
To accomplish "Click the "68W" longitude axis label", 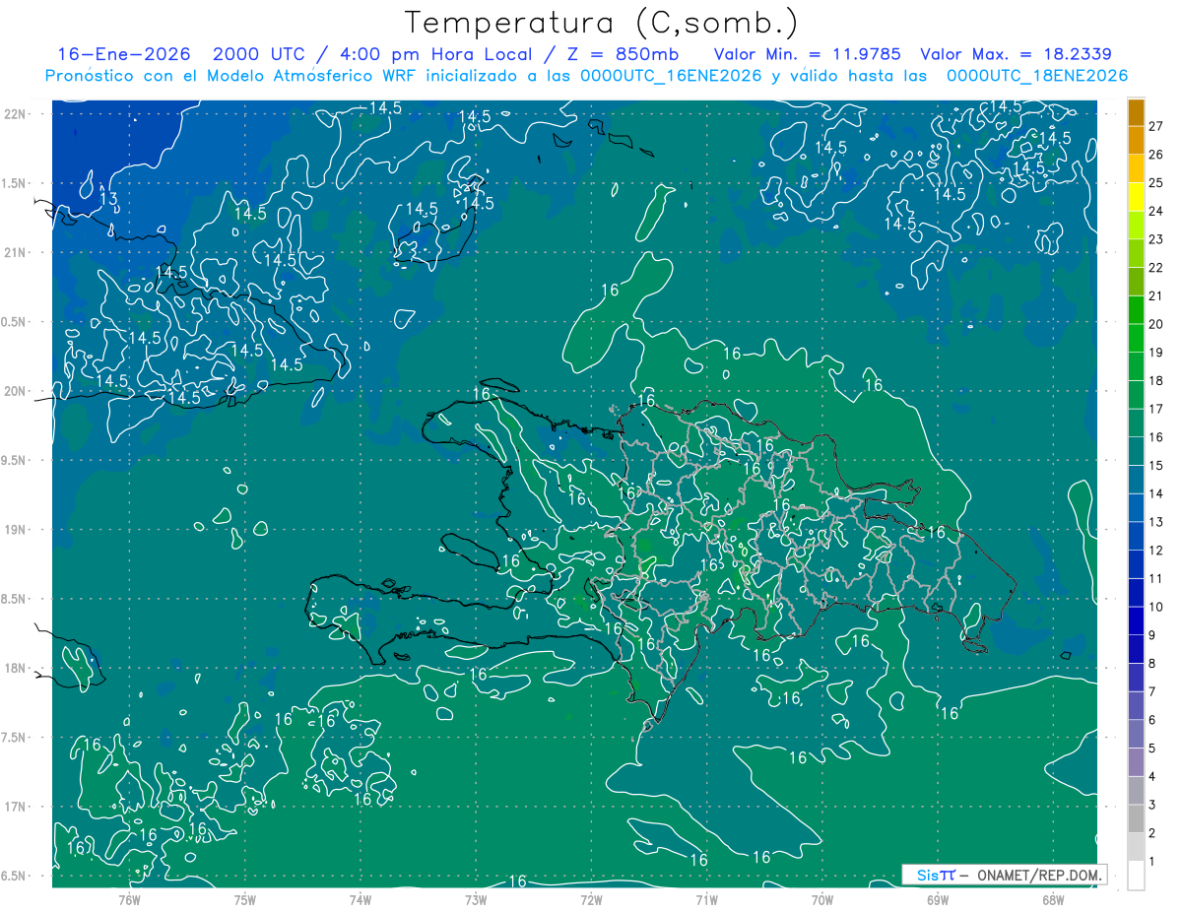I will [x=1053, y=899].
